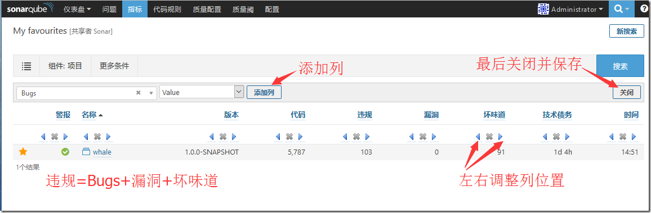Move the 警报 column right
Viewport: 651px width, 213px height.
point(65,137)
